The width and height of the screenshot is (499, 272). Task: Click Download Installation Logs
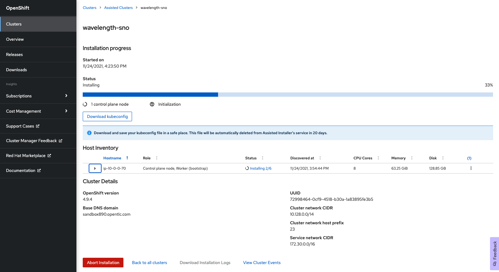pyautogui.click(x=205, y=262)
